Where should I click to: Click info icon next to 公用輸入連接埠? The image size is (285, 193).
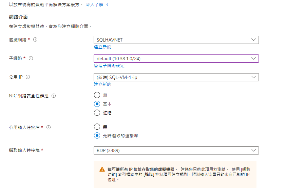[49, 127]
